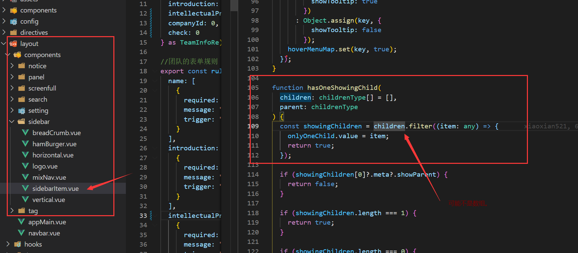Click the setting folder icon
The image size is (578, 253).
(x=22, y=111)
